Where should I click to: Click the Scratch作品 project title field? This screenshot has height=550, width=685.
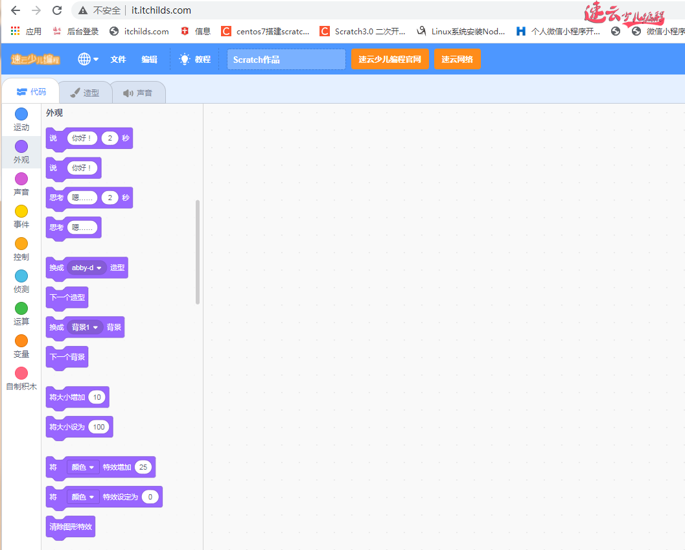coord(286,59)
